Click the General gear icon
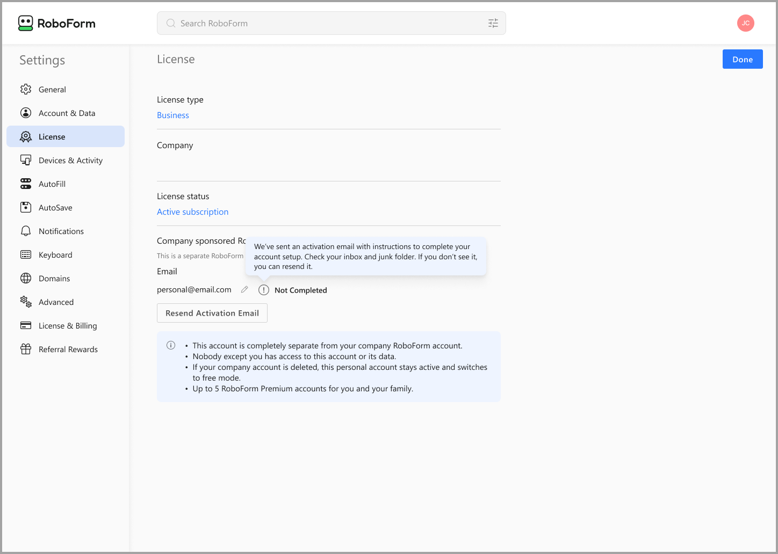This screenshot has width=778, height=554. tap(26, 89)
